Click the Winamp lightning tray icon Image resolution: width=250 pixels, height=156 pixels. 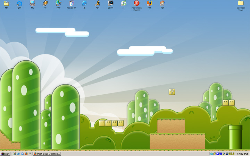click(215, 154)
